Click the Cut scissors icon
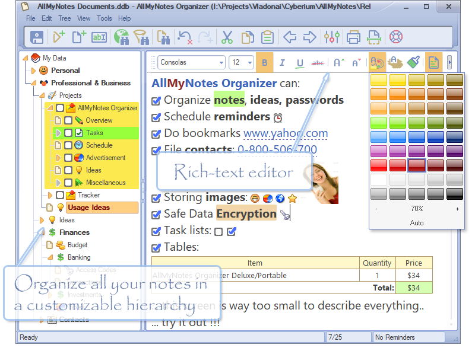 227,37
